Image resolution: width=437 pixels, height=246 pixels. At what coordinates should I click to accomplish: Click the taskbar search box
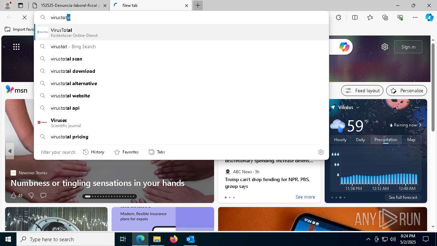click(x=66, y=239)
